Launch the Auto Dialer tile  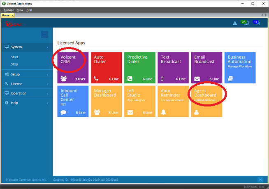pyautogui.click(x=107, y=68)
